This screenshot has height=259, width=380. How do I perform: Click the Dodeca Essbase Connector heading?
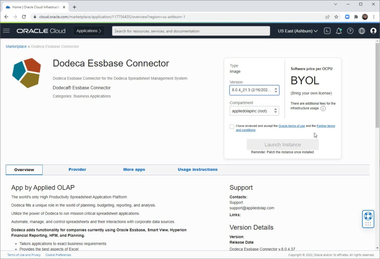click(111, 63)
